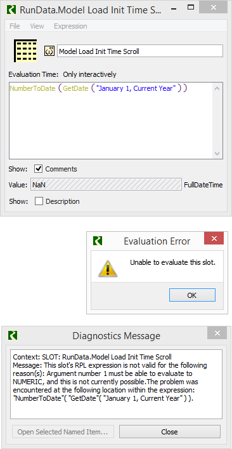Screen dimensions: 232x449
Task: Click the RiverWare logo in slot title bar
Action: (x=11, y=9)
